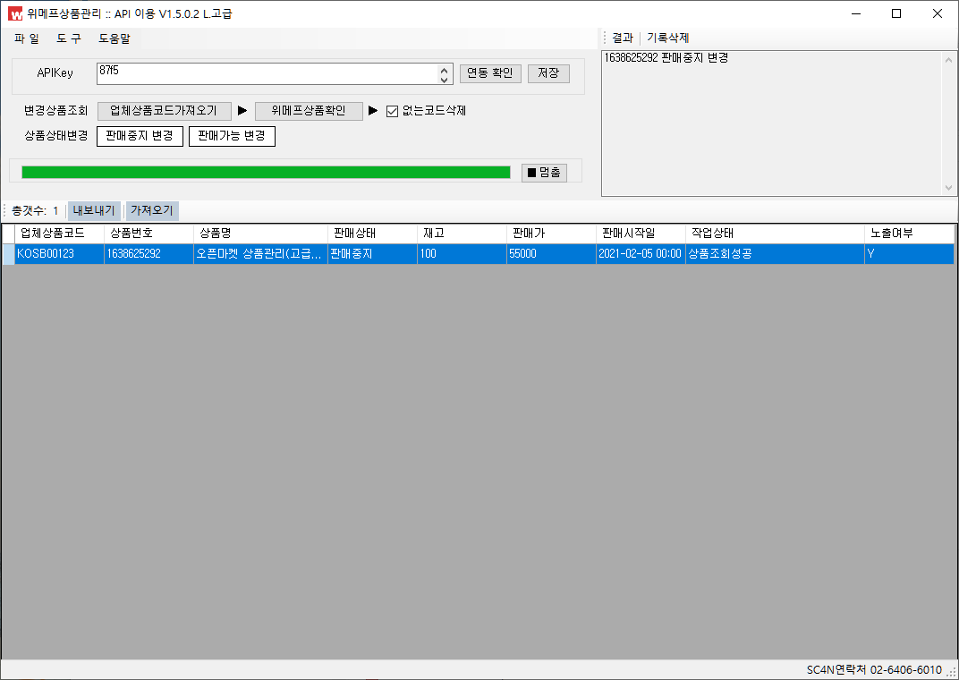Sort by 상품명 column header
Screen dimensions: 959x680
(x=261, y=234)
